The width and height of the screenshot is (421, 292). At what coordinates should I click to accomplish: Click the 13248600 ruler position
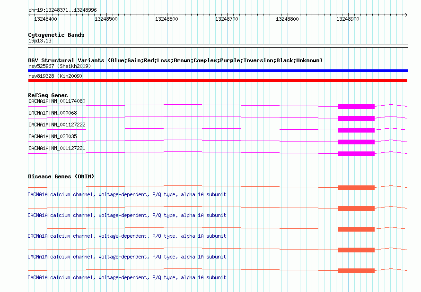(x=167, y=19)
